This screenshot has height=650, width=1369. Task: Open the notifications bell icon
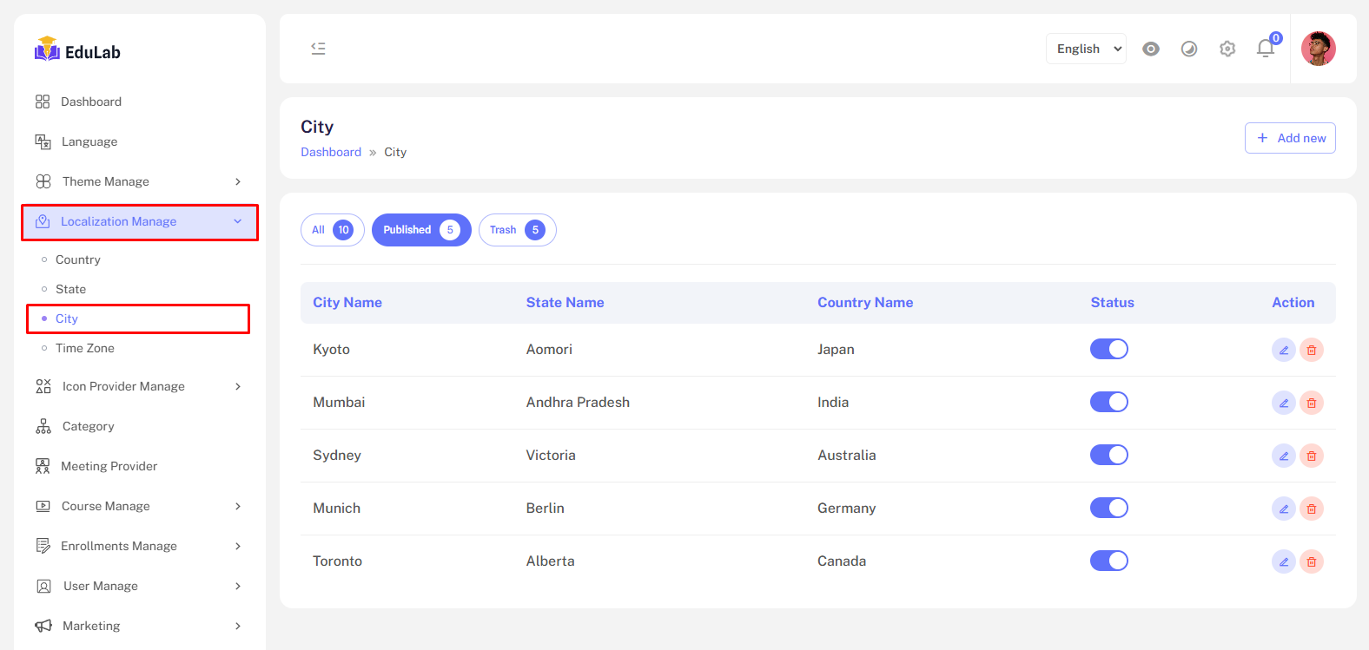point(1265,49)
